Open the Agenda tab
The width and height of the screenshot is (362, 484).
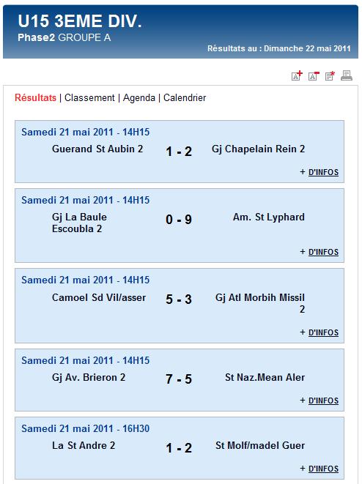pos(139,97)
